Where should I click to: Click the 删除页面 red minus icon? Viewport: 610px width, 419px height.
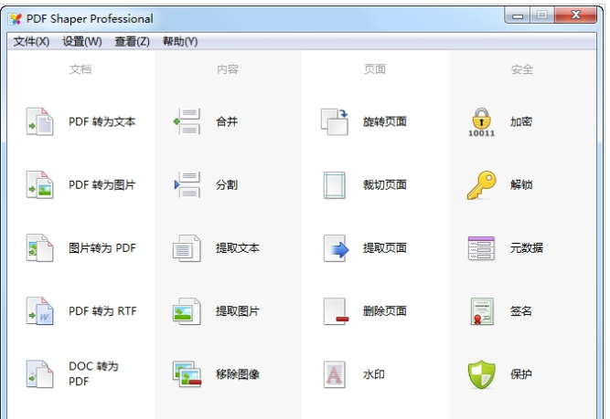(x=336, y=311)
